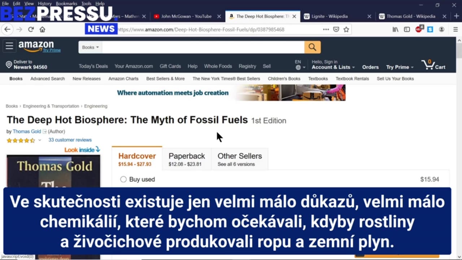Open the Whole Foods link
The width and height of the screenshot is (462, 260).
coord(218,66)
